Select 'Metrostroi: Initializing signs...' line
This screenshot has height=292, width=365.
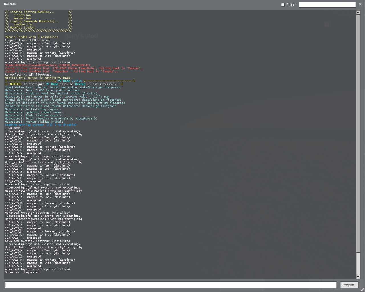click(33, 109)
